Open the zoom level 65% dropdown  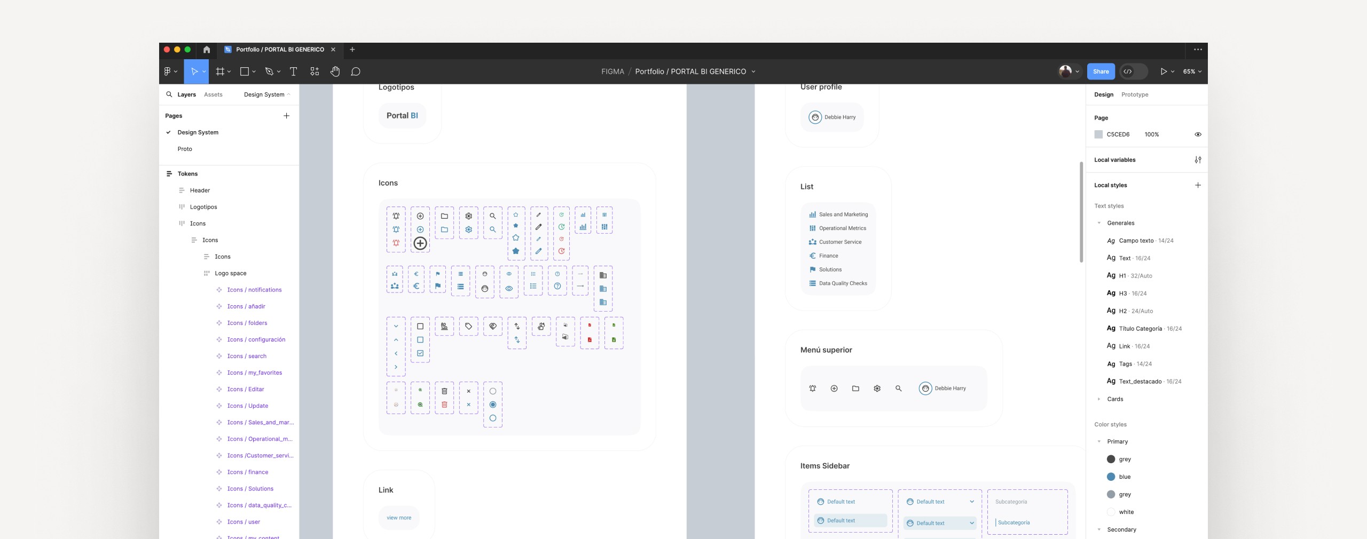(1192, 72)
